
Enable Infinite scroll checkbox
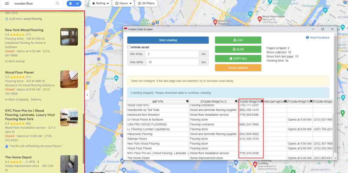tap(129, 47)
